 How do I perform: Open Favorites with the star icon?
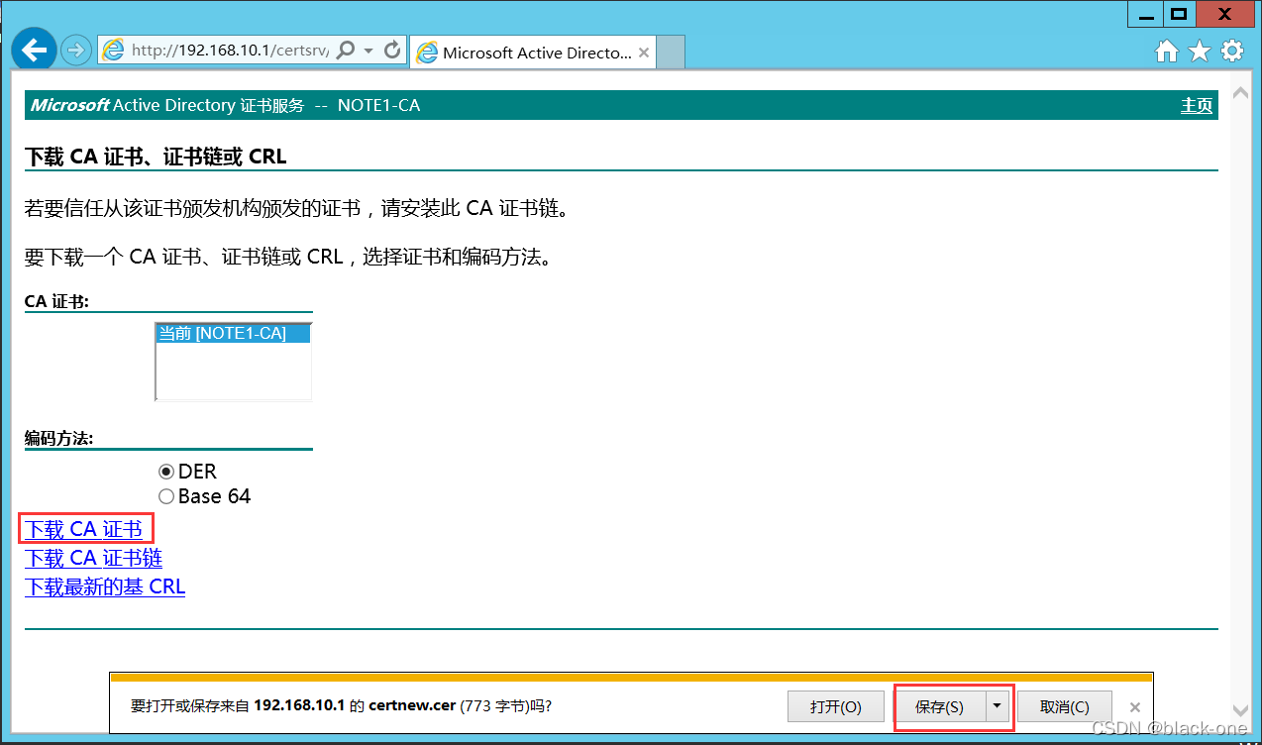(x=1200, y=51)
